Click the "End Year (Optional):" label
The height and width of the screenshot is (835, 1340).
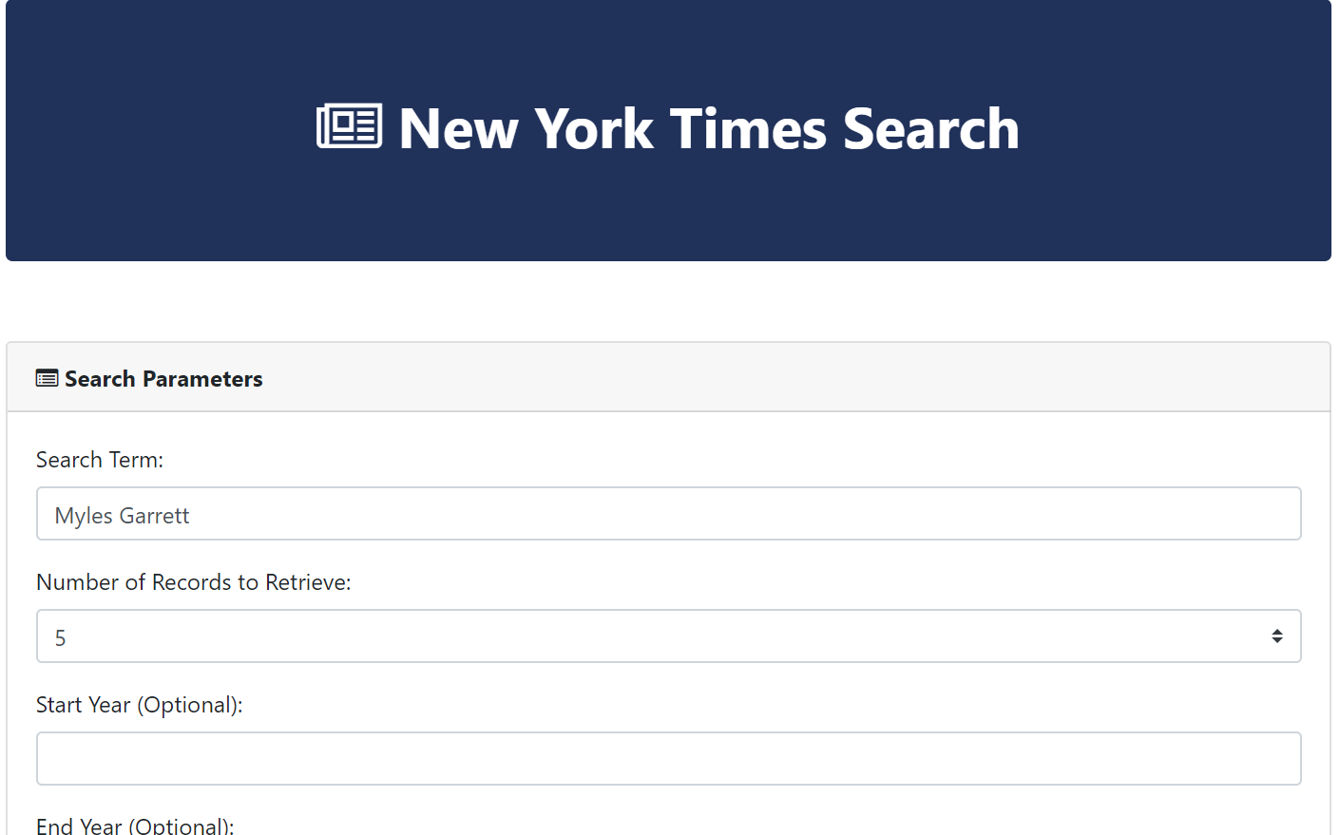[135, 826]
